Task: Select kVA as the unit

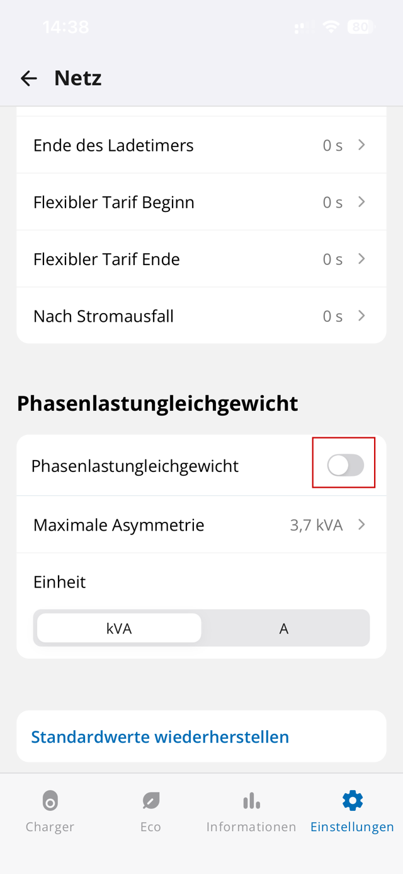Action: click(x=119, y=629)
